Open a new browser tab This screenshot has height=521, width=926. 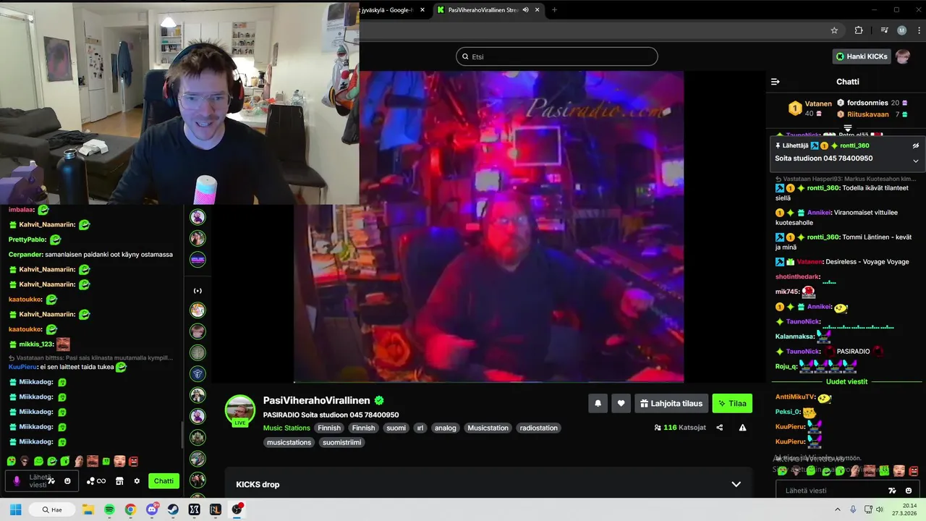(555, 10)
